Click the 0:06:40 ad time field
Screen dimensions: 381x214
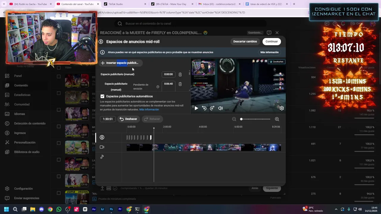(x=168, y=84)
